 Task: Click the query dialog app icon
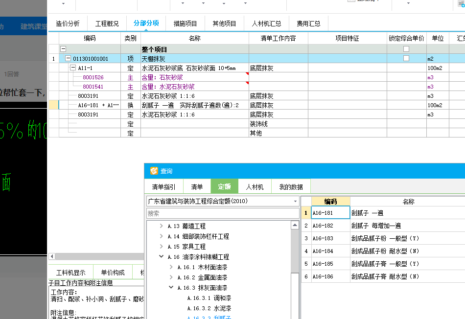coord(154,171)
